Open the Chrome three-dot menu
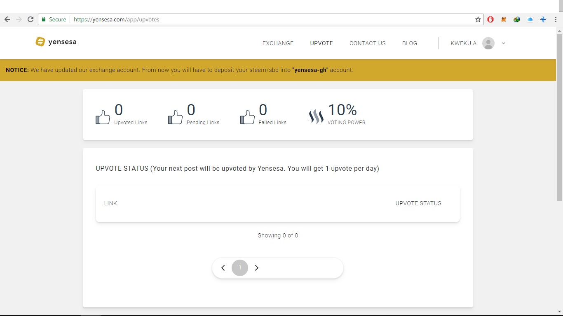The image size is (563, 316). pos(556,19)
